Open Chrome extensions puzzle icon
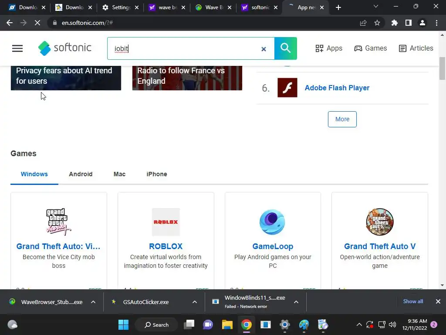This screenshot has height=335, width=446. tap(395, 23)
